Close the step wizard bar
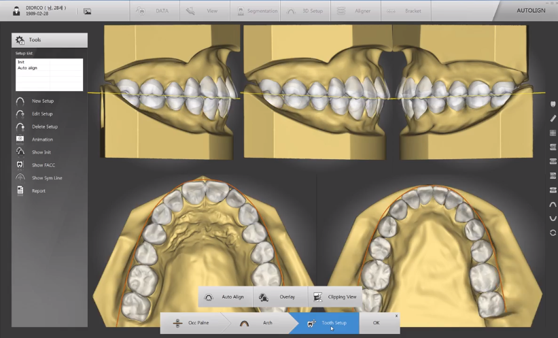This screenshot has width=558, height=338. [396, 316]
